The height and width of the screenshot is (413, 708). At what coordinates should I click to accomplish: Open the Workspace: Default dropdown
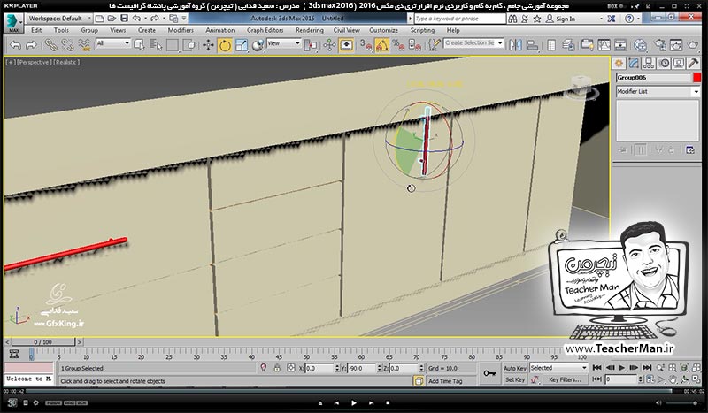pos(59,19)
